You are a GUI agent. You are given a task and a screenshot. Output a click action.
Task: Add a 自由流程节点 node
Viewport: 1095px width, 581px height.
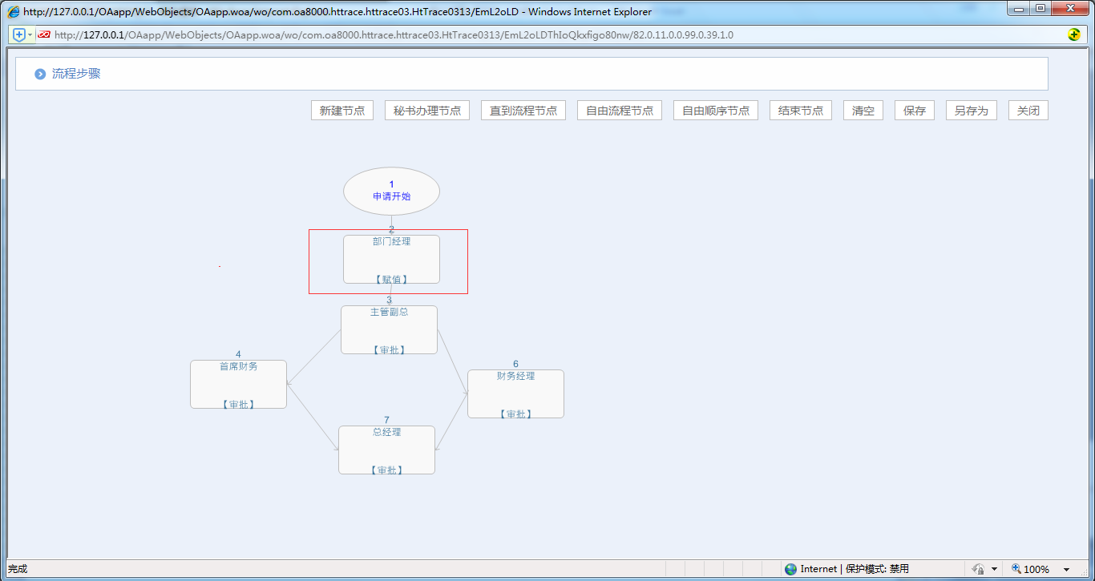tap(620, 111)
